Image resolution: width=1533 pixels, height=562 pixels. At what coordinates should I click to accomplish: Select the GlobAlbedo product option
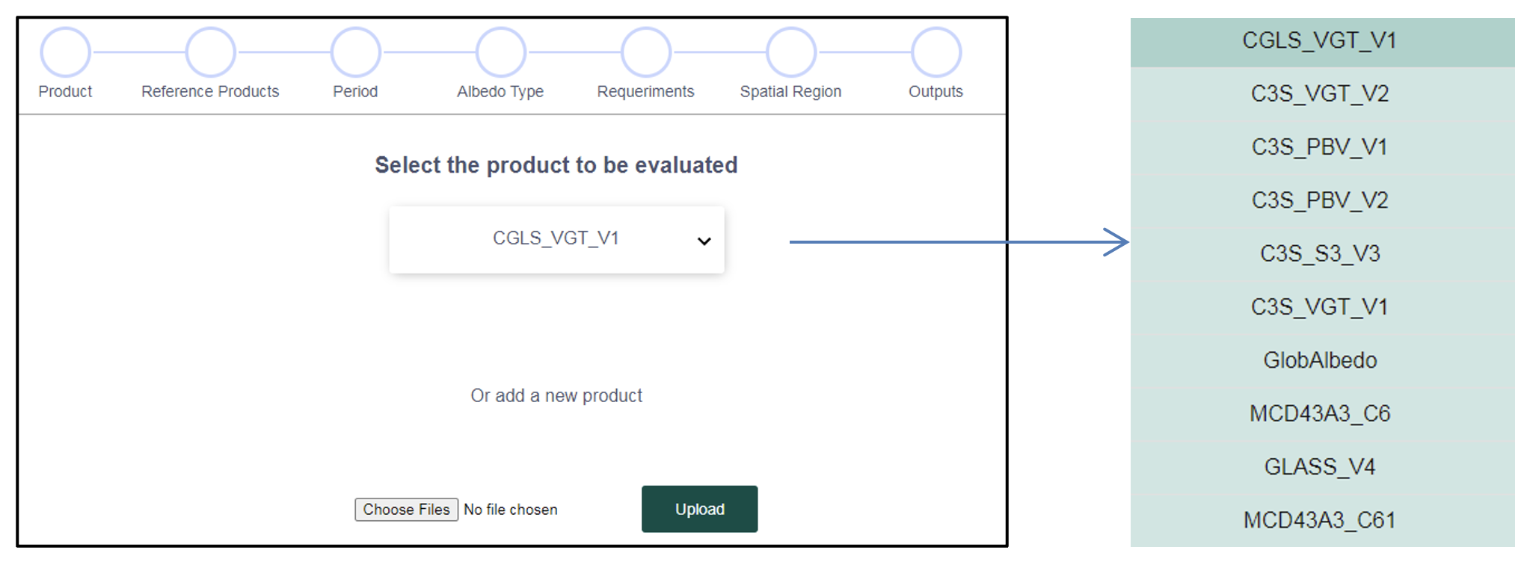[1320, 360]
